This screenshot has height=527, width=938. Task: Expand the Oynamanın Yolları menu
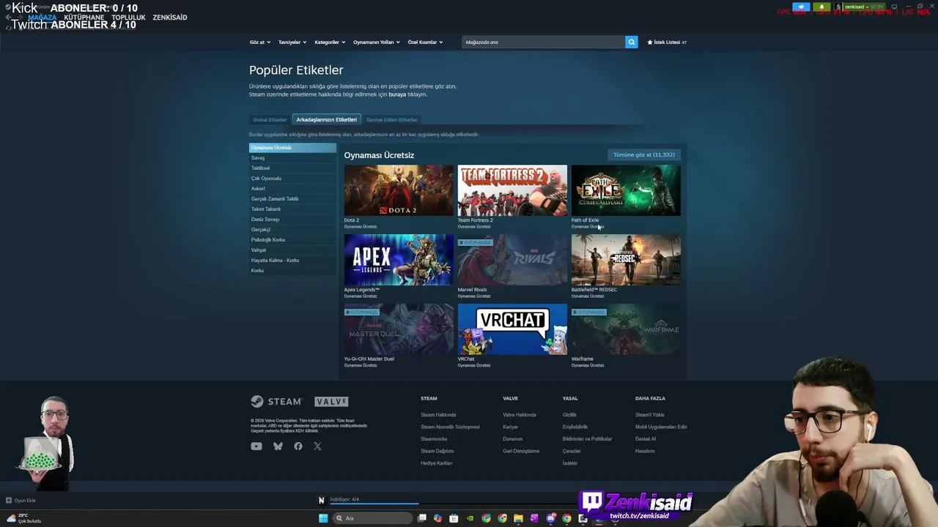377,42
